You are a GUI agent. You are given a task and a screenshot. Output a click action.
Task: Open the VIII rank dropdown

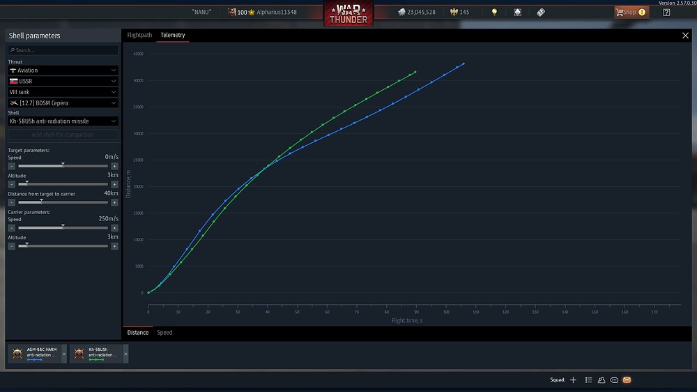tap(63, 92)
